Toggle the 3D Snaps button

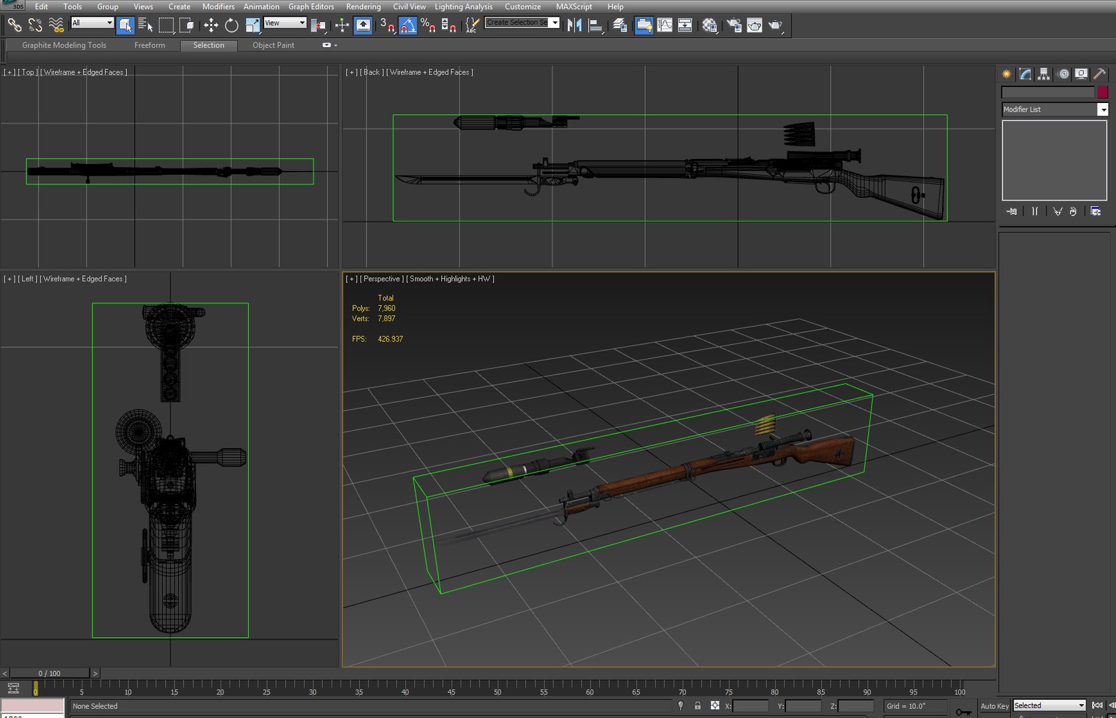coord(386,25)
